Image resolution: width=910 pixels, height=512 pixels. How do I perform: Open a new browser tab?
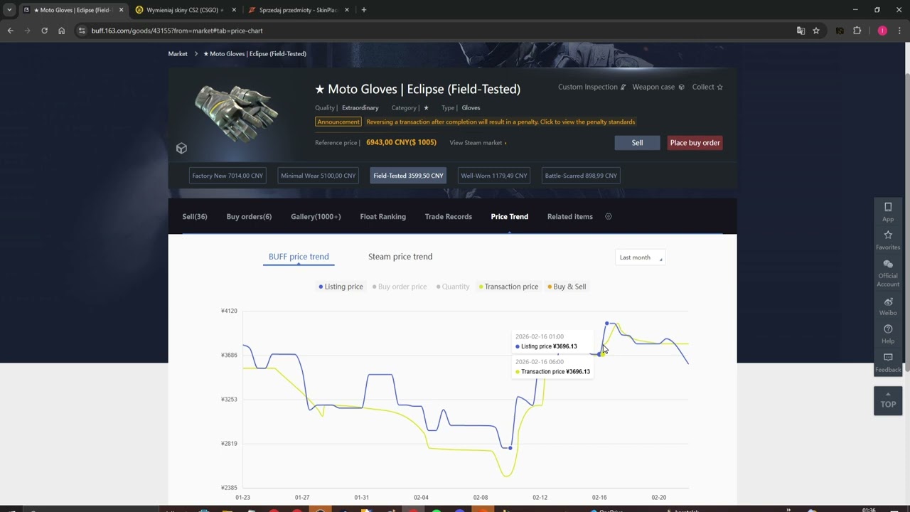click(364, 10)
